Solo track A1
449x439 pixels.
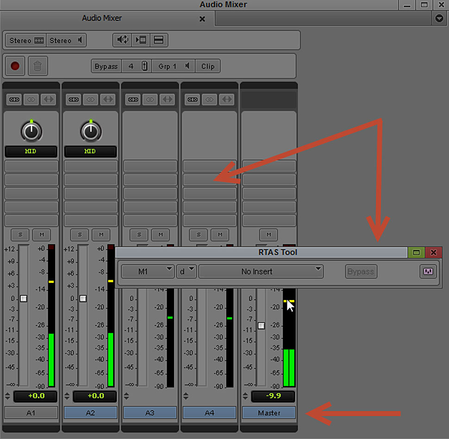click(x=20, y=235)
